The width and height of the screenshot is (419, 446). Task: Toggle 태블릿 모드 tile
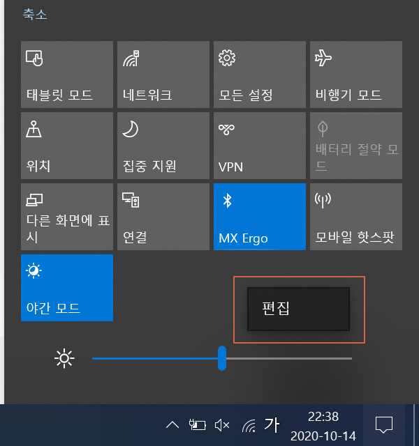(x=67, y=75)
